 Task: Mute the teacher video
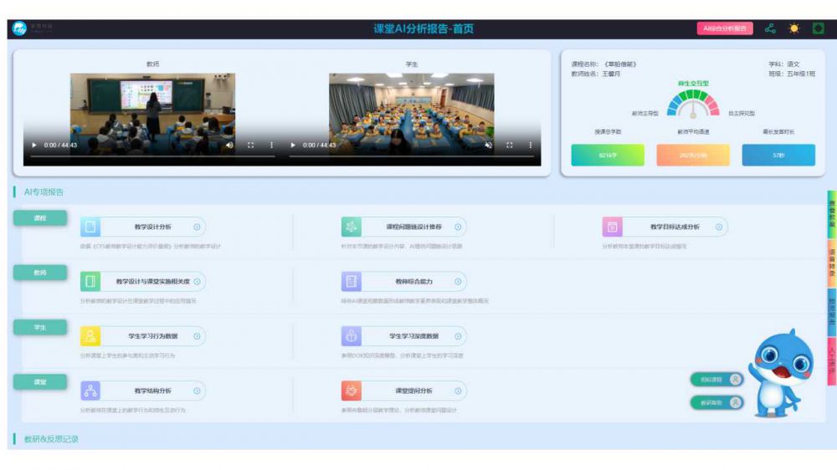tap(230, 145)
